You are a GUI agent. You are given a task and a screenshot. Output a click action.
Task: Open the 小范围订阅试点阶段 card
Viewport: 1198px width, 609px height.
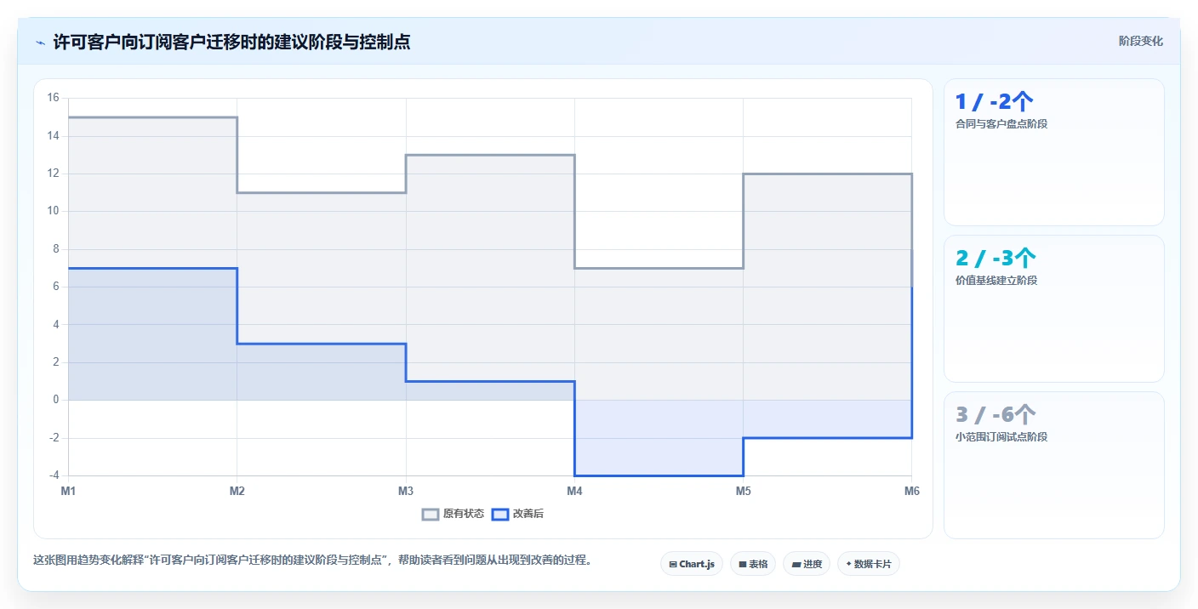[x=1053, y=465]
